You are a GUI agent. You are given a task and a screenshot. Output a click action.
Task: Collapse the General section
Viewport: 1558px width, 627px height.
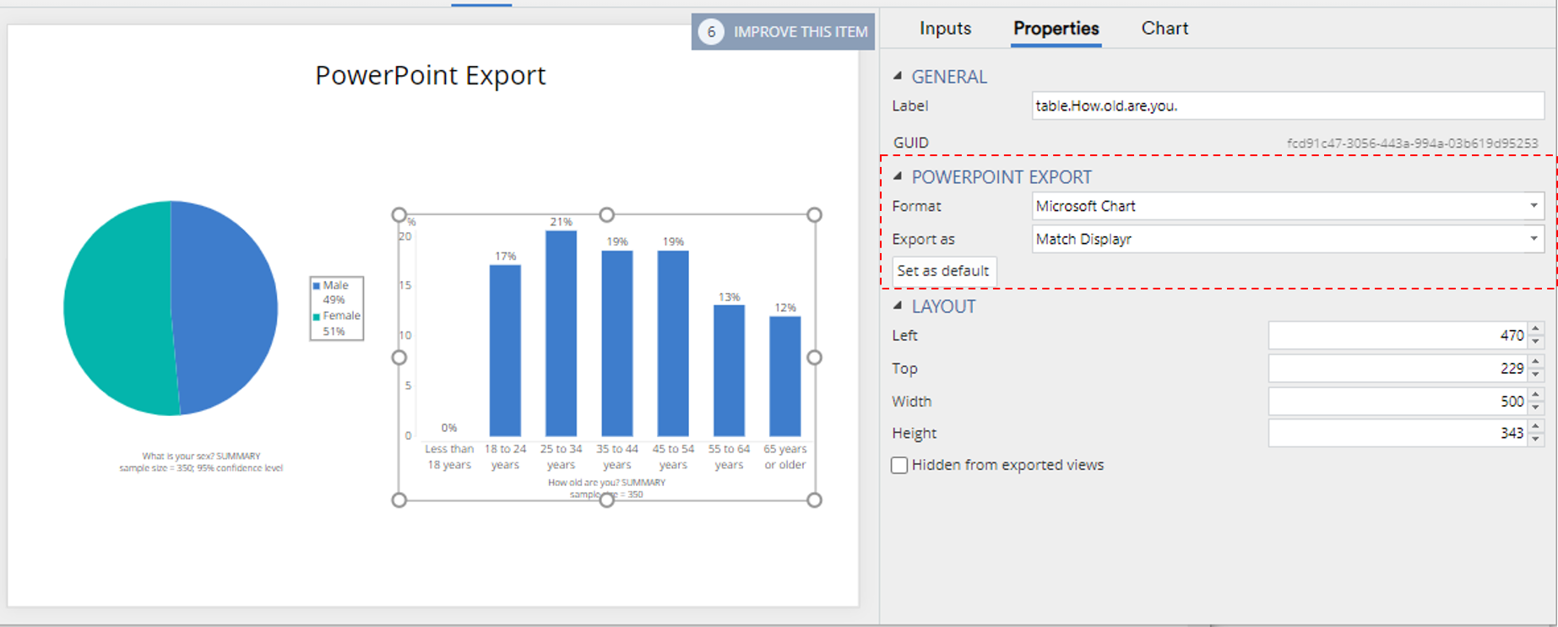(898, 76)
